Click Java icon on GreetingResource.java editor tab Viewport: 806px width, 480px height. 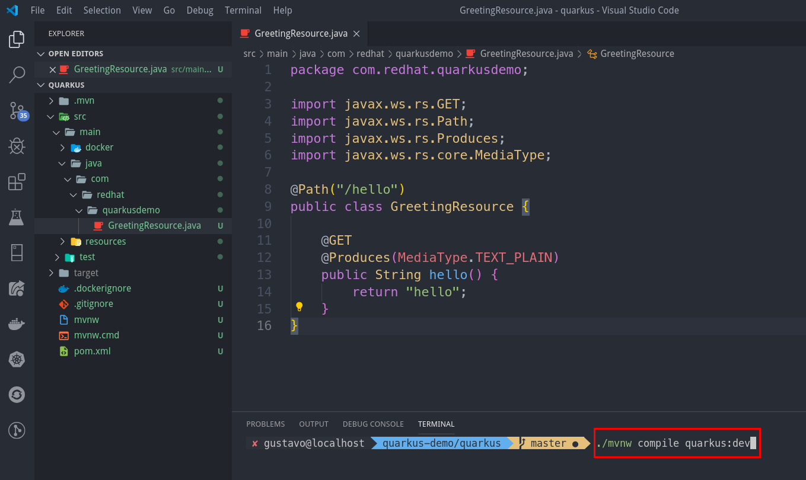pyautogui.click(x=244, y=34)
